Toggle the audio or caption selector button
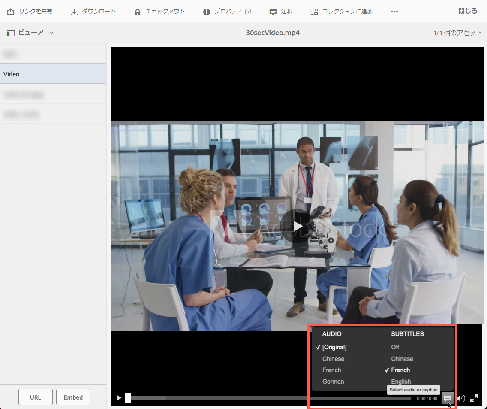Image resolution: width=487 pixels, height=409 pixels. 447,398
